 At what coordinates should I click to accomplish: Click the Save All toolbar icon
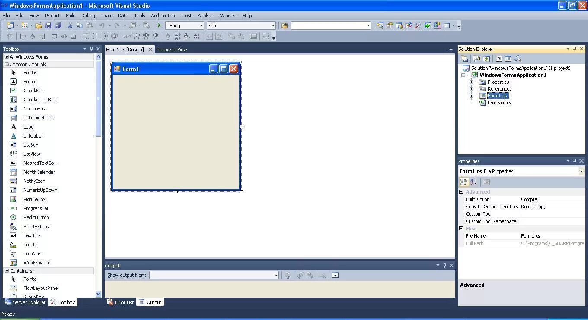click(x=58, y=25)
